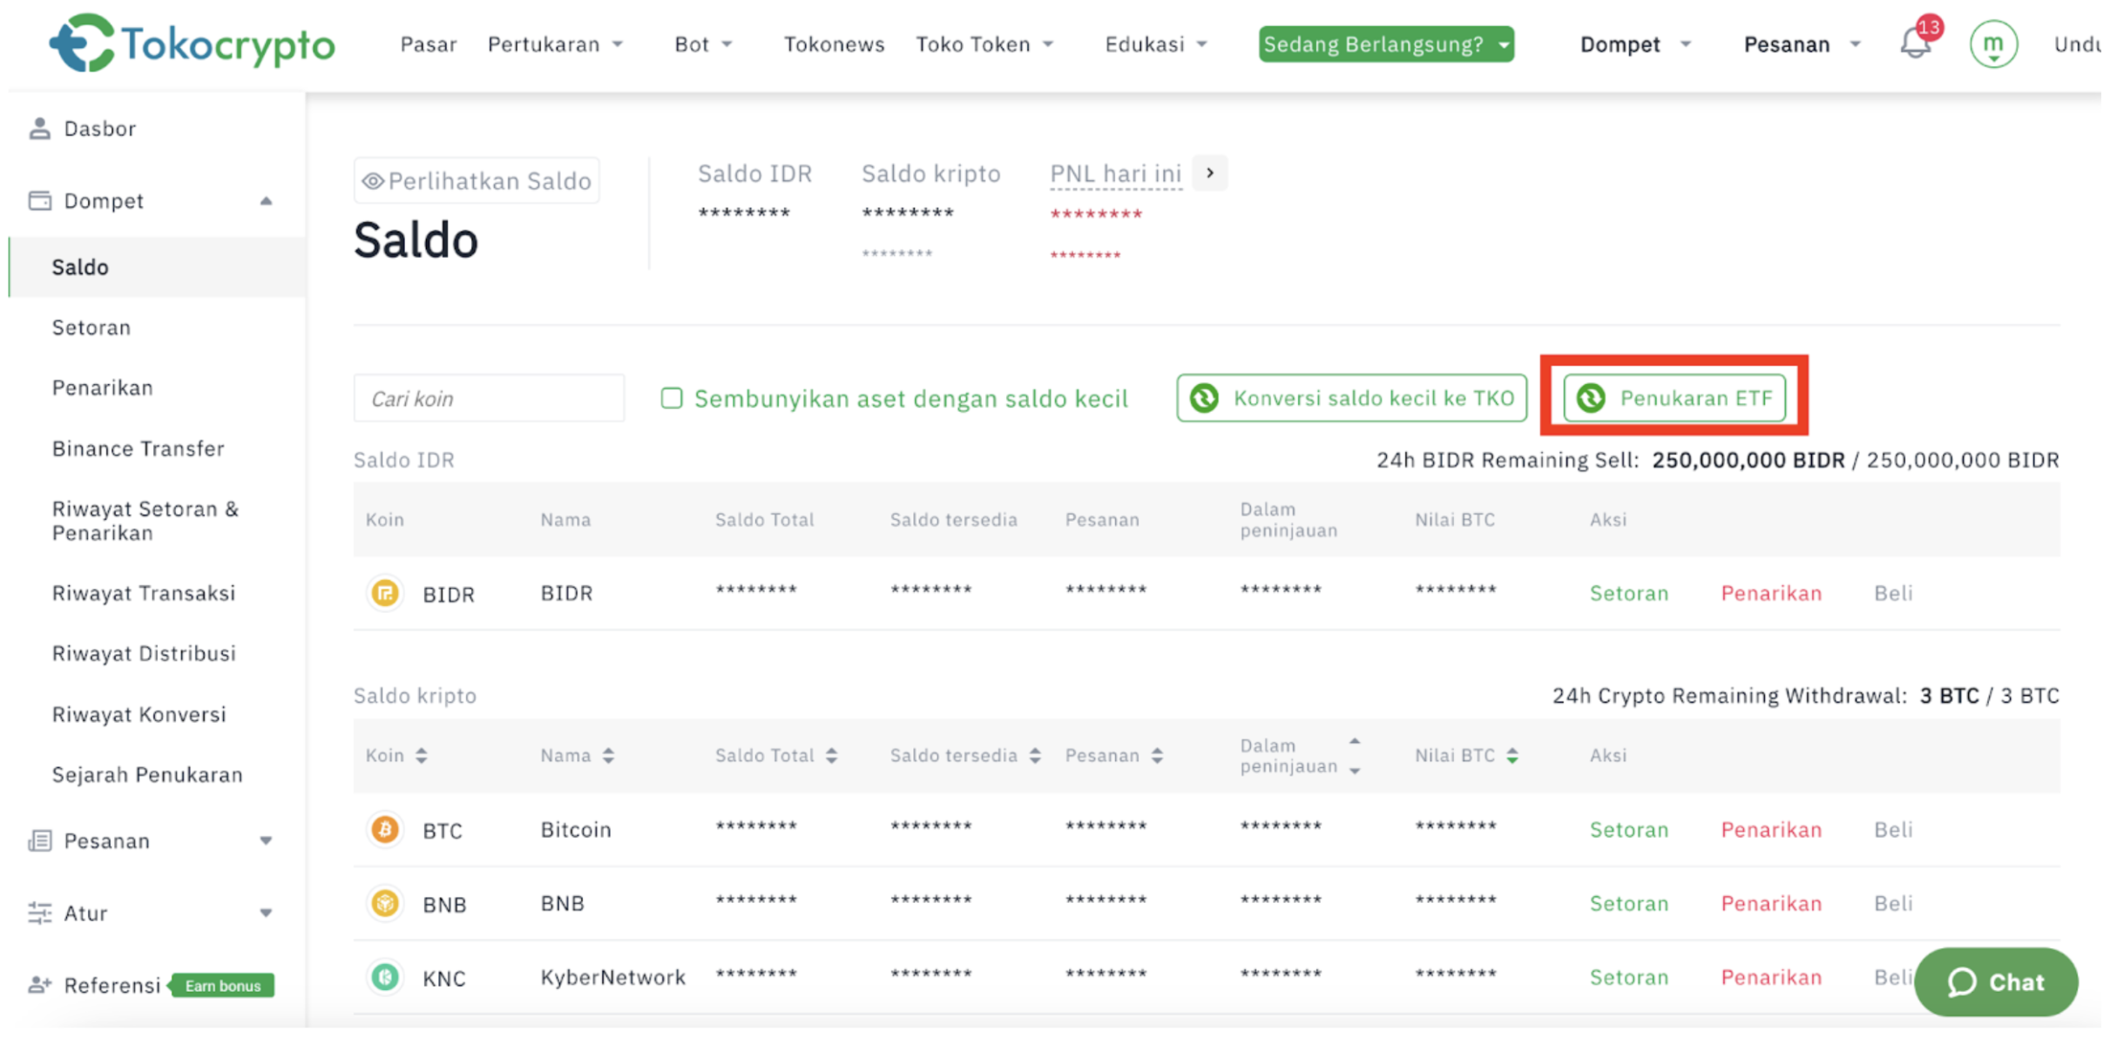Screen dimensions: 2110x1038
Task: Open the Chat support button
Action: 1996,982
